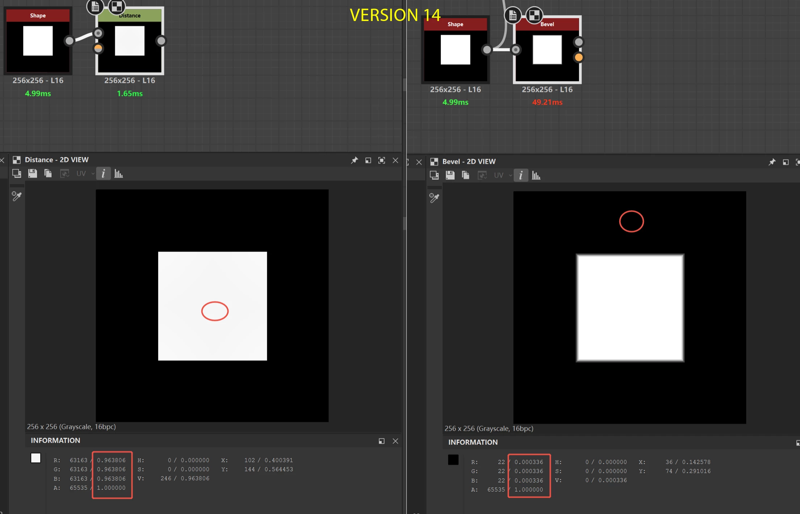Select color picker in Distance view
The image size is (800, 514).
coord(17,196)
